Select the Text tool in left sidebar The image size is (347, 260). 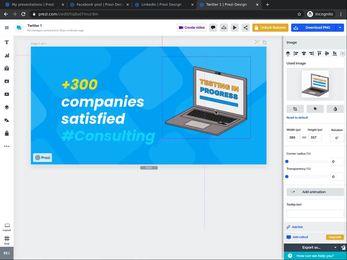pos(7,42)
